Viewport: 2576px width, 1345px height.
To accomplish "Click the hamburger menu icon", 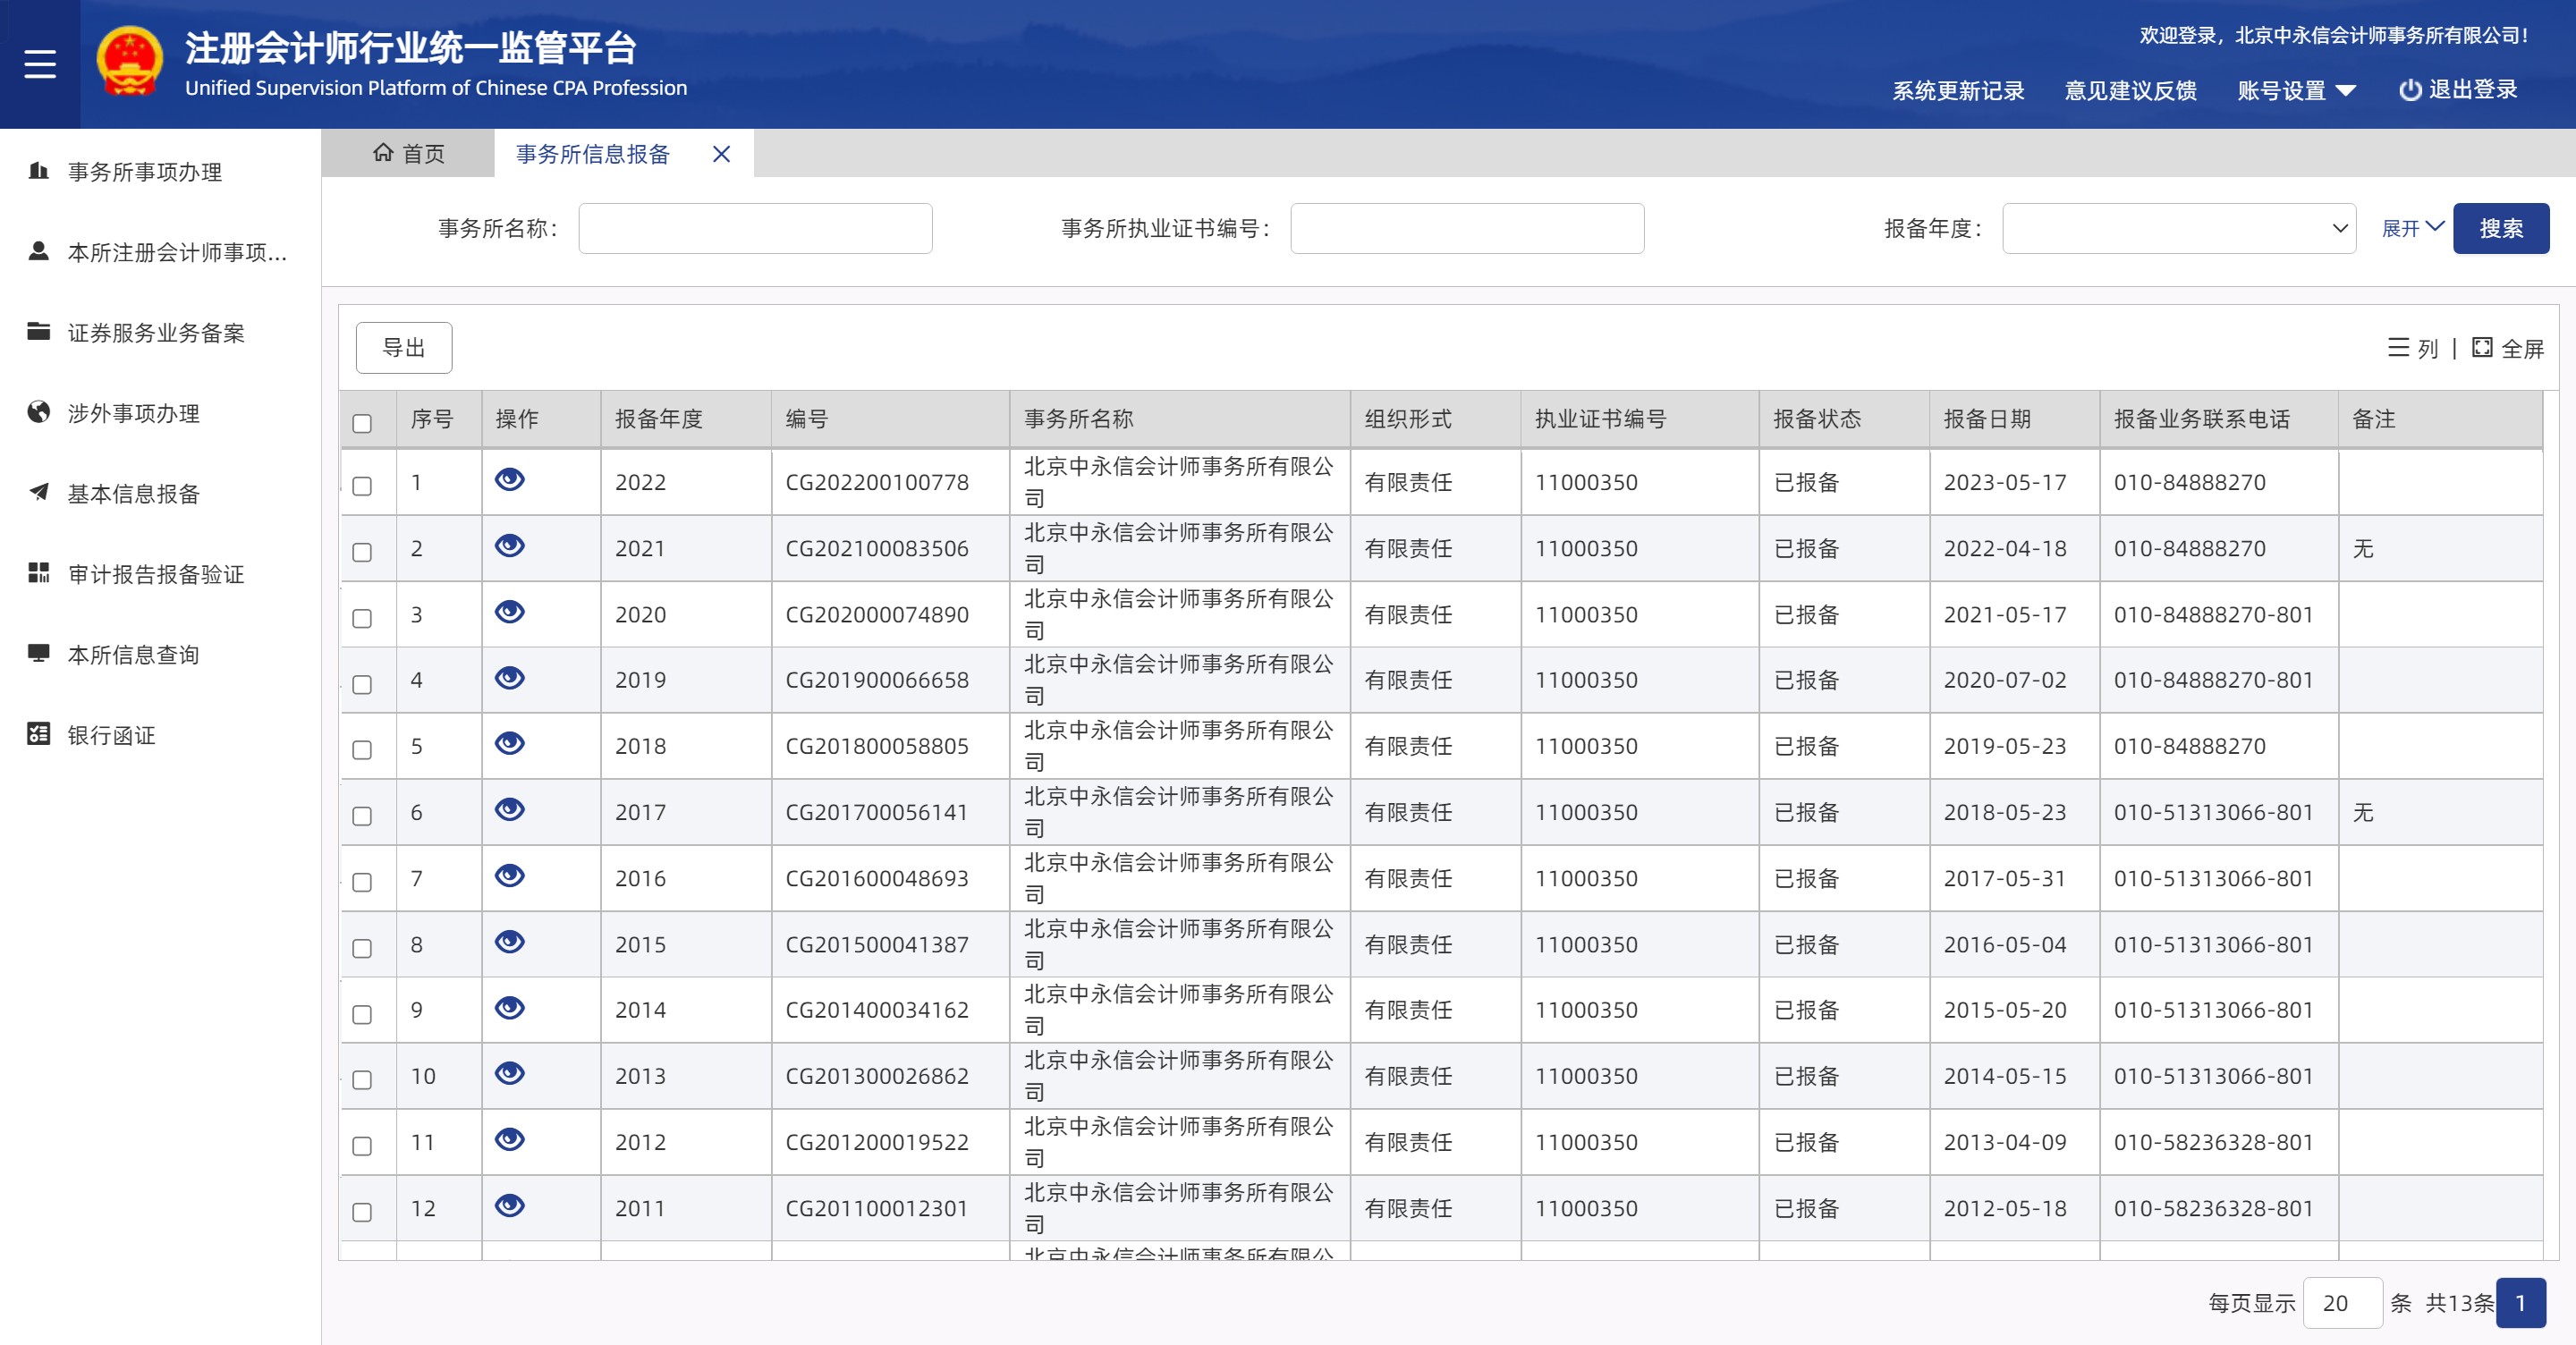I will pos(40,64).
